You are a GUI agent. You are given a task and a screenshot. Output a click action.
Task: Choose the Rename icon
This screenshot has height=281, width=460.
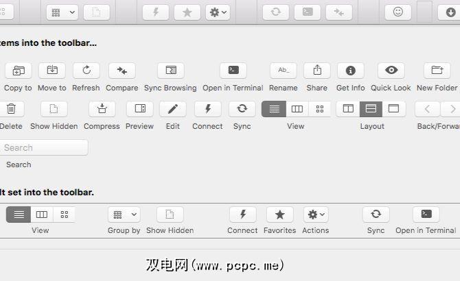(x=284, y=71)
